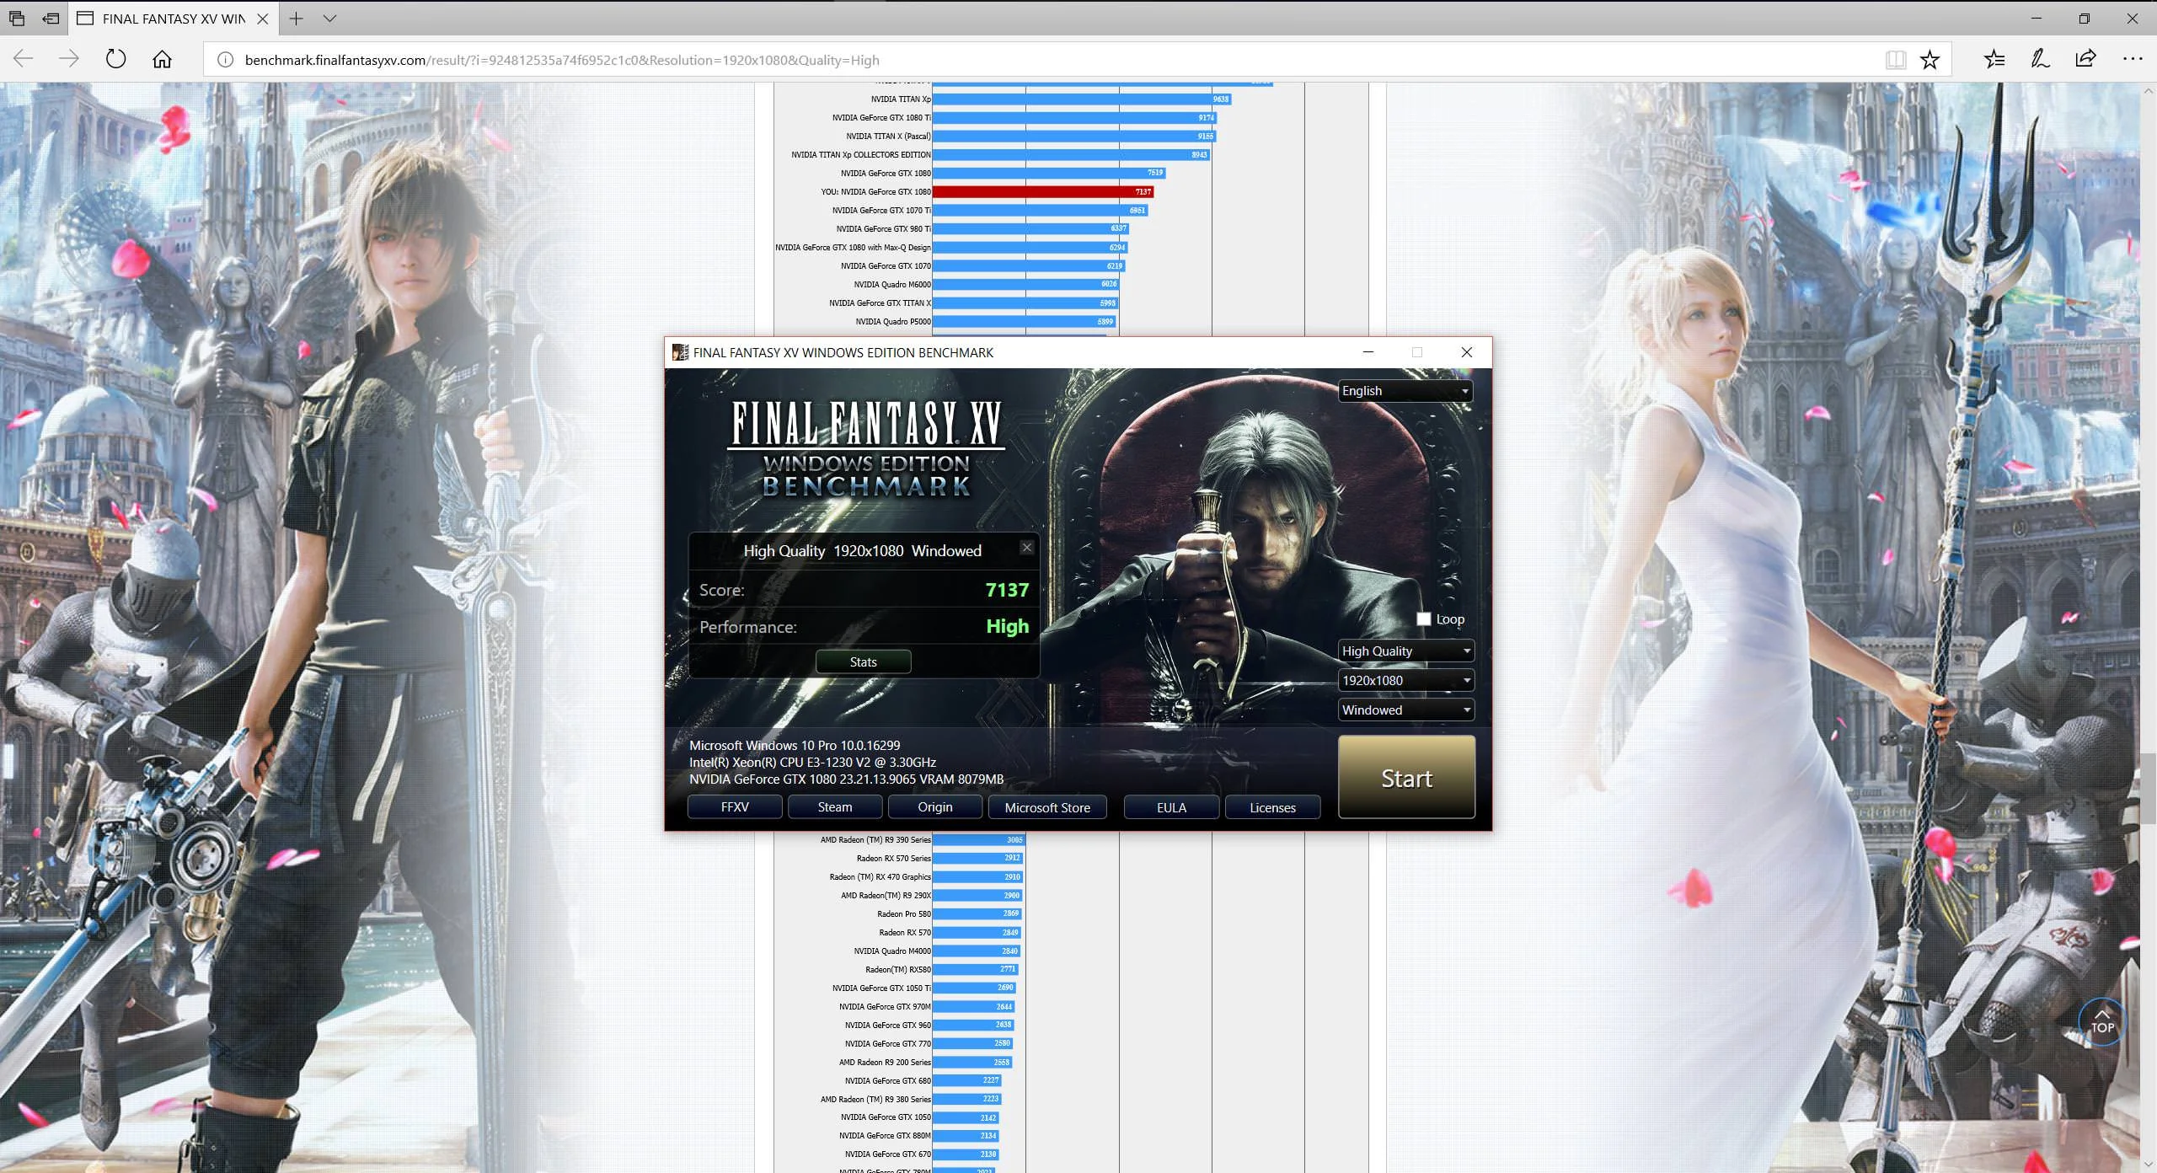Click the 7137 score value

[1007, 590]
